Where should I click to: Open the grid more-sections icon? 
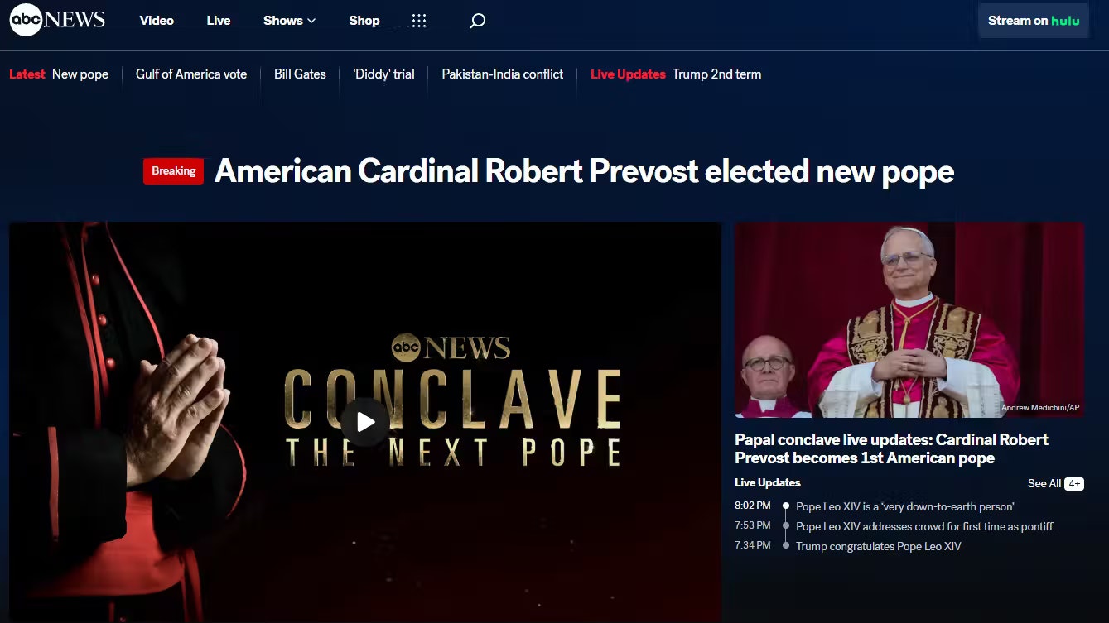click(x=419, y=21)
